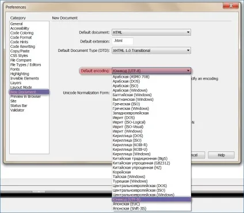The width and height of the screenshot is (244, 213).
Task: Click the partly hidden Cancel button
Action: (x=198, y=155)
